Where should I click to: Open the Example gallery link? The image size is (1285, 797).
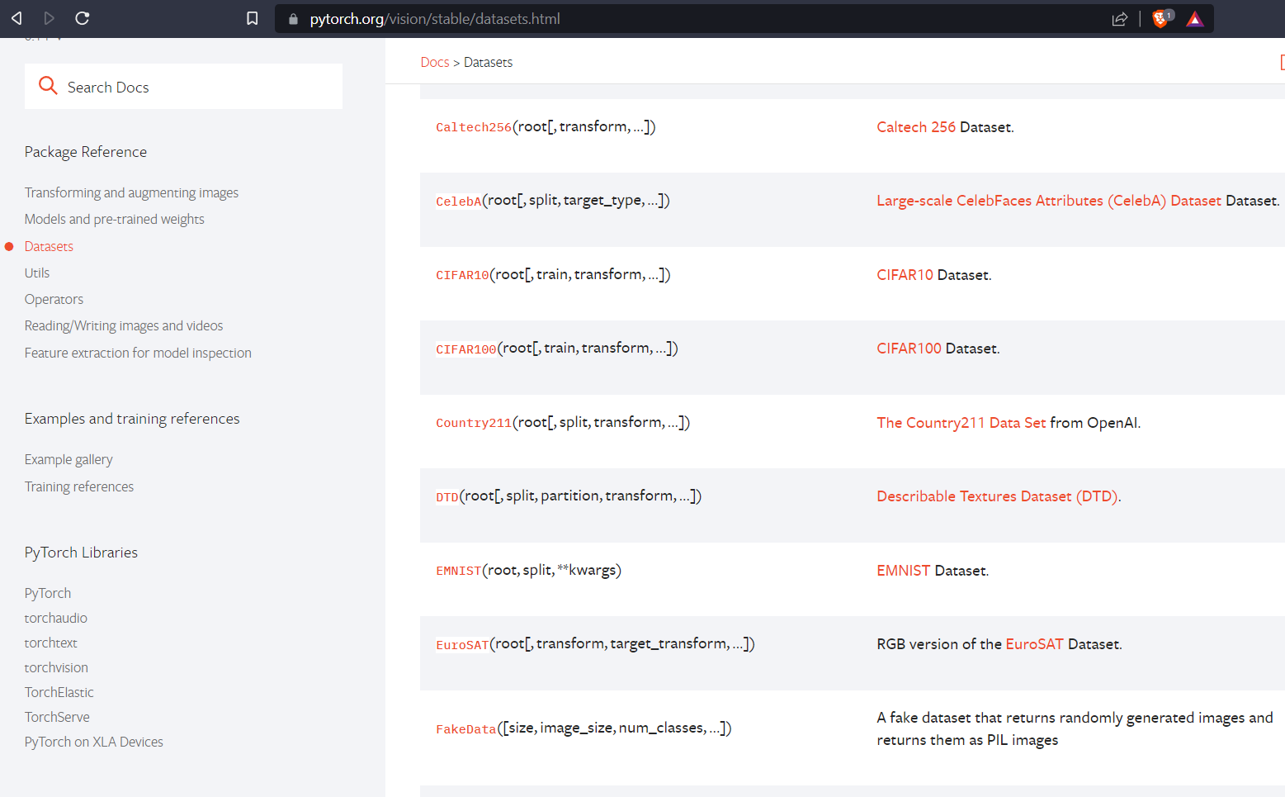69,459
